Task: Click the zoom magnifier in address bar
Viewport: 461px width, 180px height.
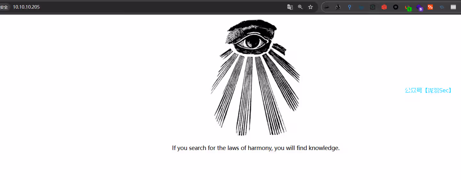Action: click(x=300, y=7)
